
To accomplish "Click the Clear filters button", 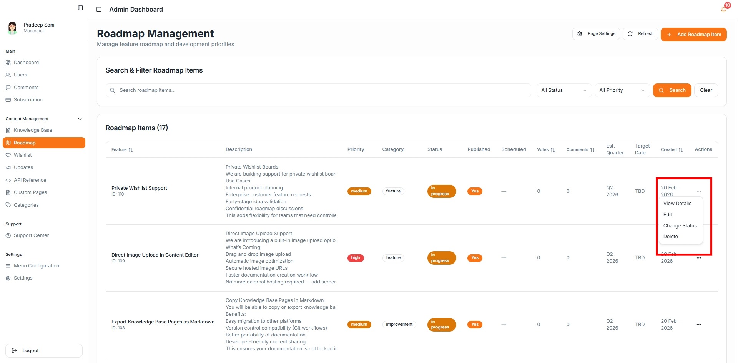I will [706, 90].
